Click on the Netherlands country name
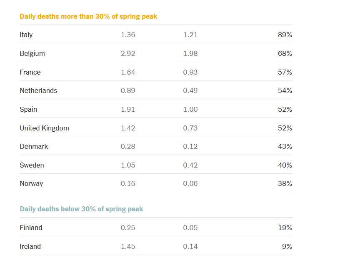 38,90
